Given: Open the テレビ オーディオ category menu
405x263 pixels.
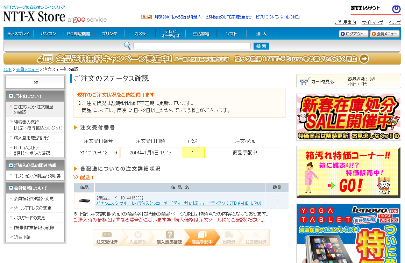Looking at the screenshot, I should 170,34.
